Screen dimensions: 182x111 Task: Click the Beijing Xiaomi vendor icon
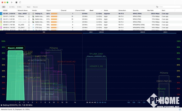click(x=33, y=14)
